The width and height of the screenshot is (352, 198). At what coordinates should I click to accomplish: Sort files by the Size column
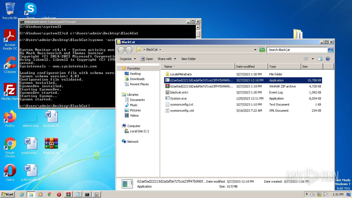[x=312, y=67]
